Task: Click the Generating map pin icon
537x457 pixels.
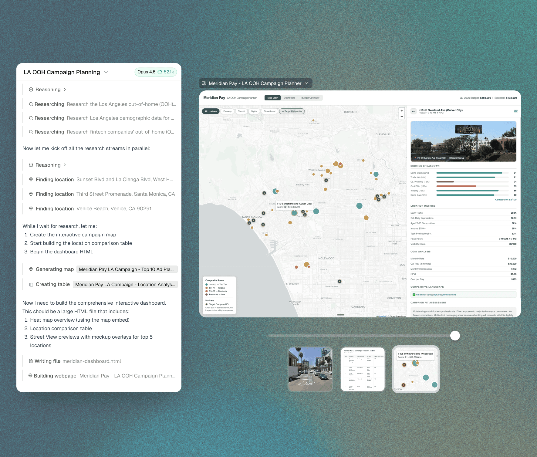Action: click(x=31, y=269)
